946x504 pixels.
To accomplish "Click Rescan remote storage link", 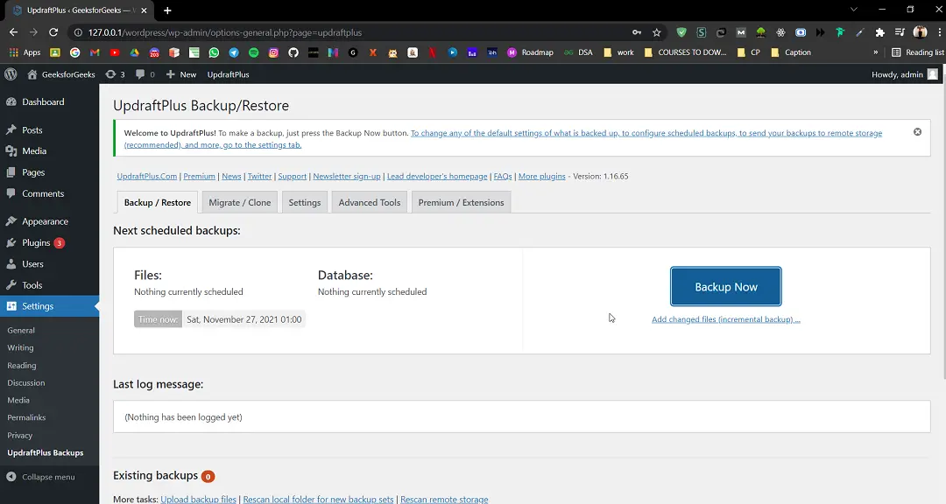I will (444, 499).
